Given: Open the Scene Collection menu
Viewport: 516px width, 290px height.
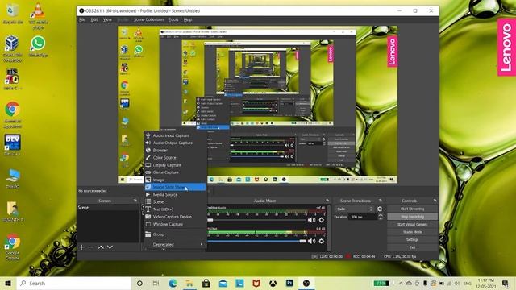Looking at the screenshot, I should (x=148, y=19).
